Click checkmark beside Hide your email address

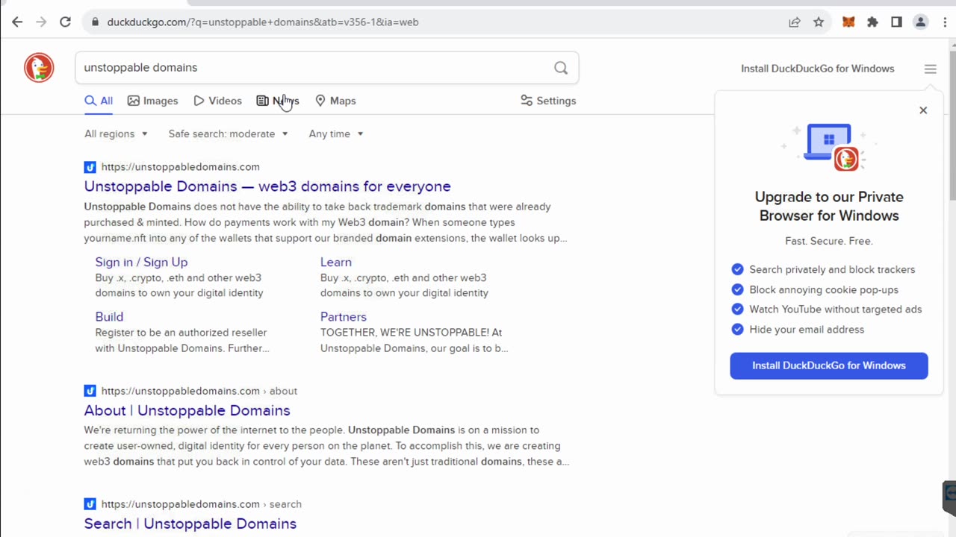click(x=738, y=330)
